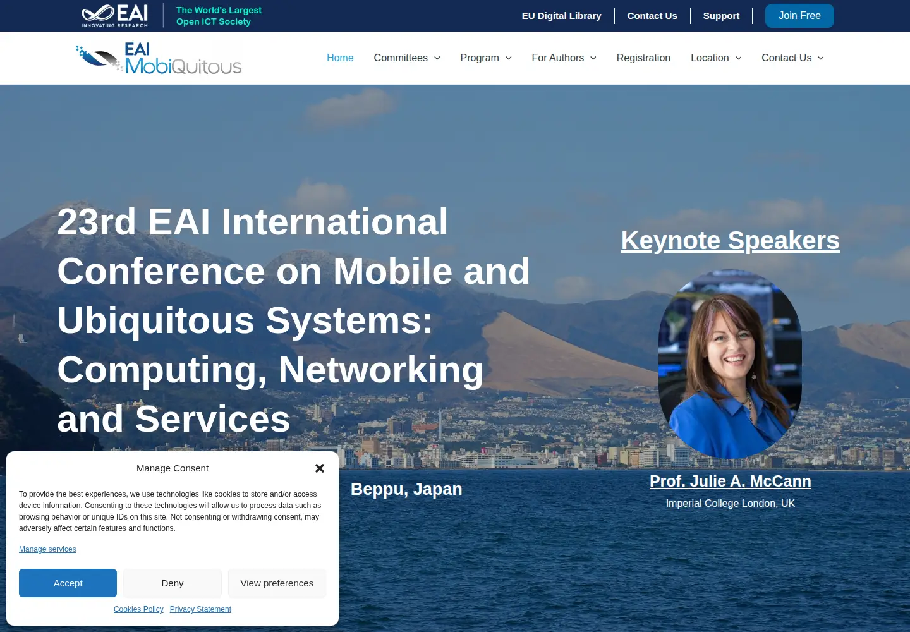Open the EAI Innovating Research logo

pyautogui.click(x=114, y=16)
